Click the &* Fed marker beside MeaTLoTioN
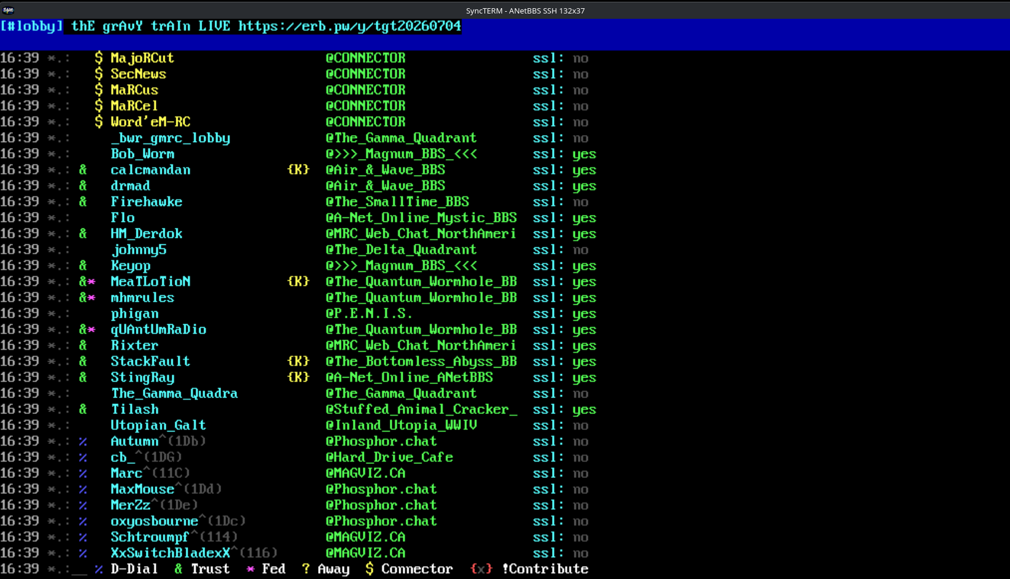 tap(87, 281)
